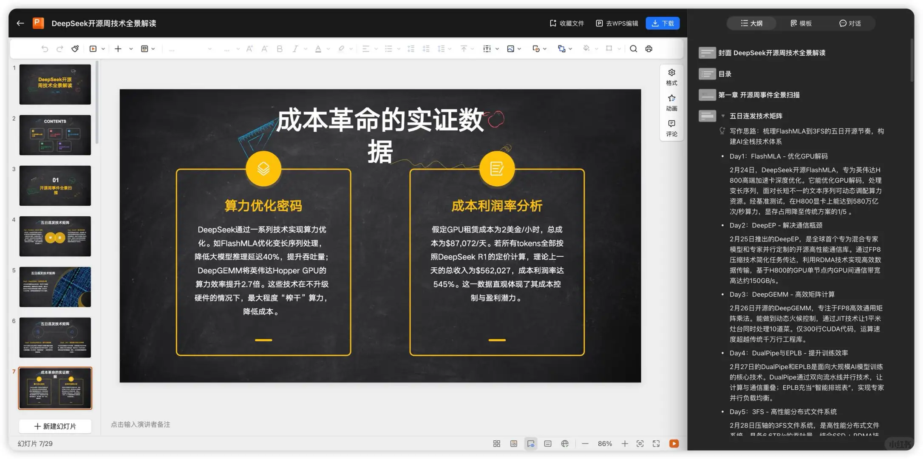The image size is (923, 459).
Task: Toggle italic formatting
Action: (295, 49)
